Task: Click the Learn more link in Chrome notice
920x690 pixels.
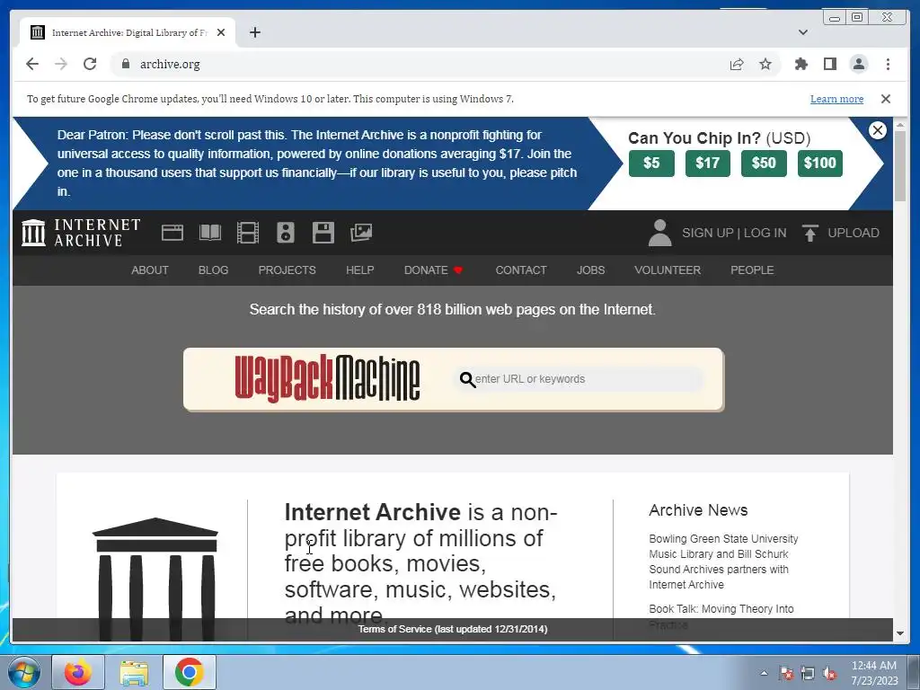Action: [836, 99]
